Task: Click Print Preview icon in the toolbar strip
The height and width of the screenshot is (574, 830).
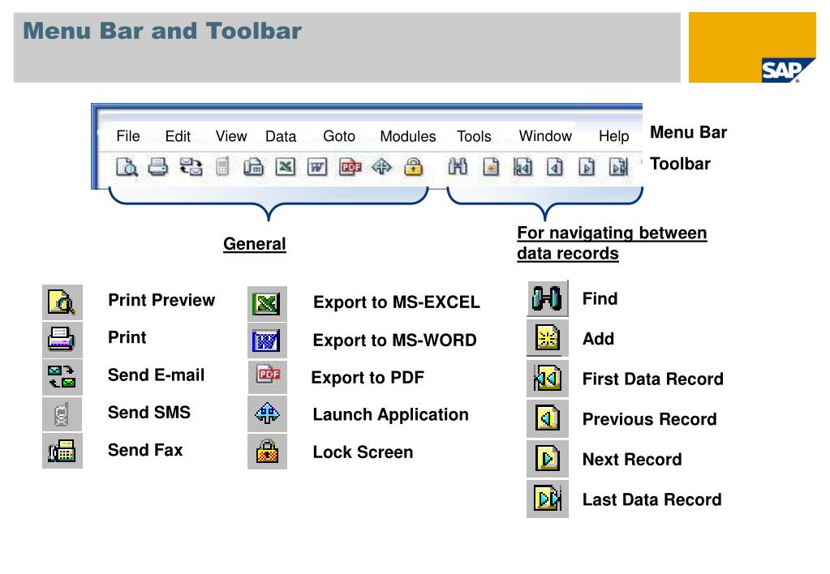Action: point(127,167)
